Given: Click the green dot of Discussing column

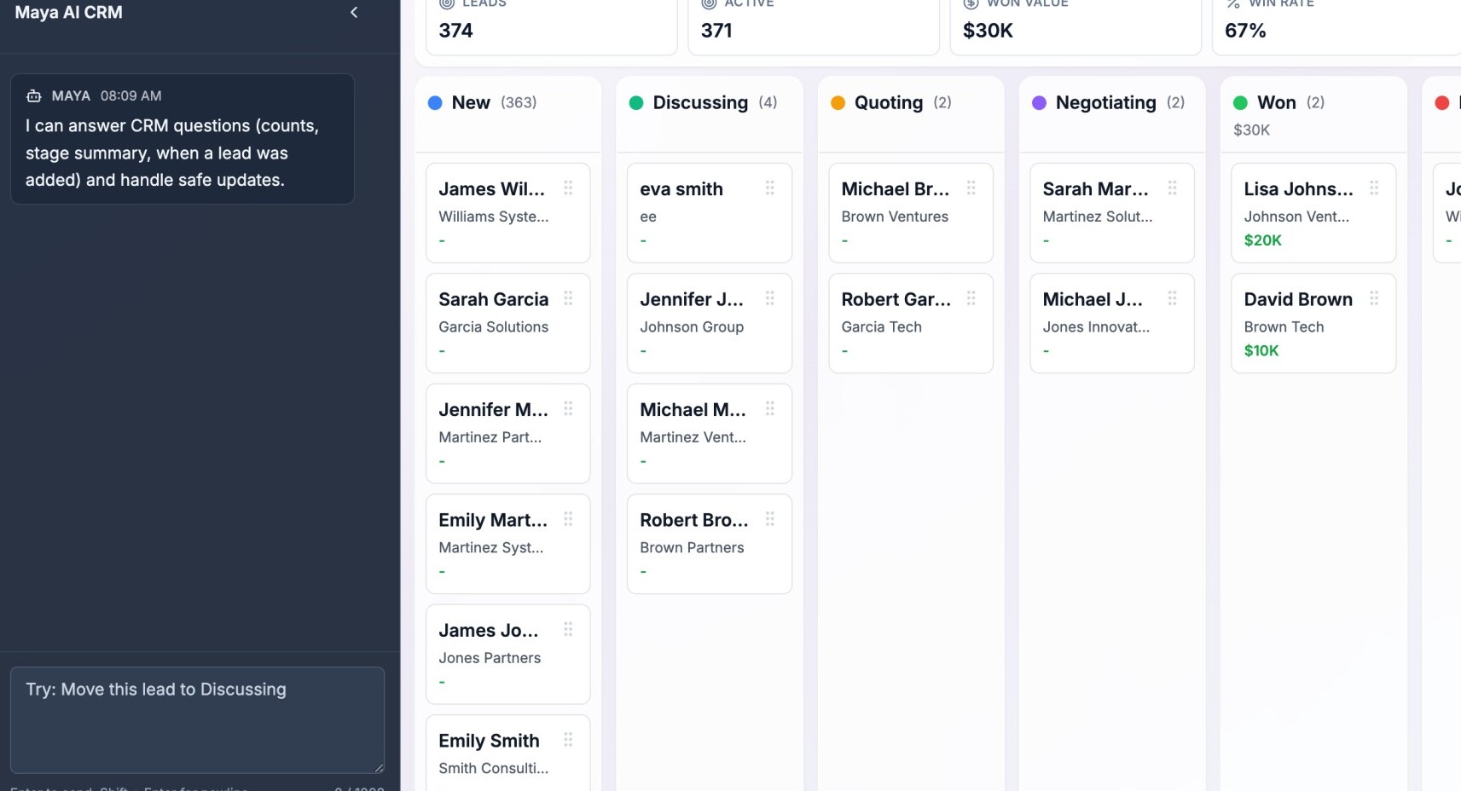Looking at the screenshot, I should 636,103.
